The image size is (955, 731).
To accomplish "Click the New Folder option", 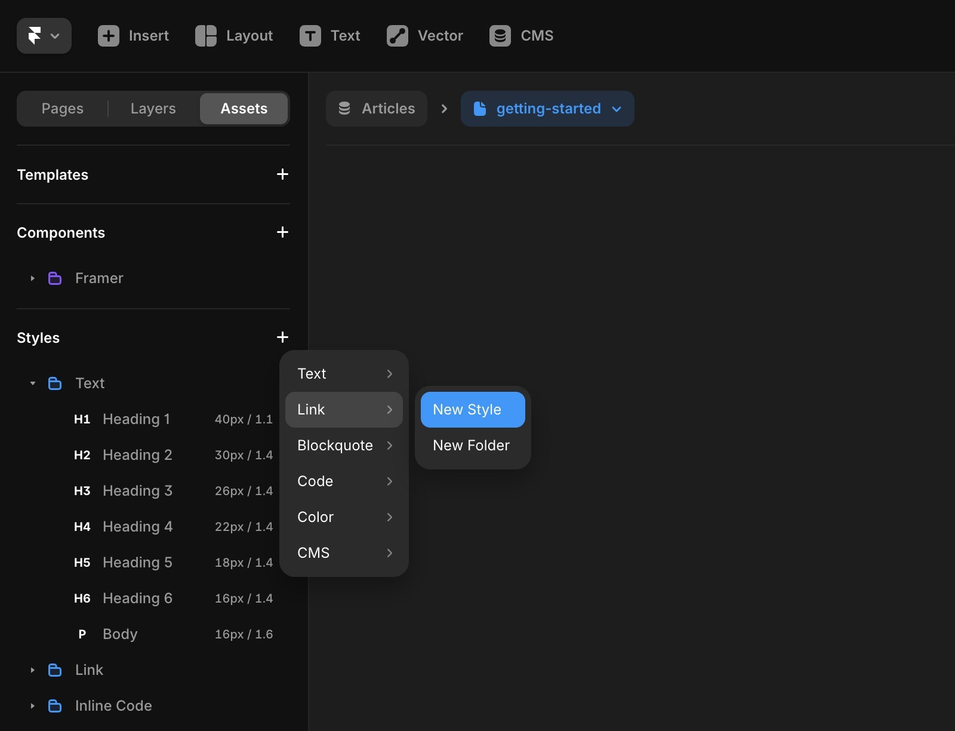I will pyautogui.click(x=470, y=445).
